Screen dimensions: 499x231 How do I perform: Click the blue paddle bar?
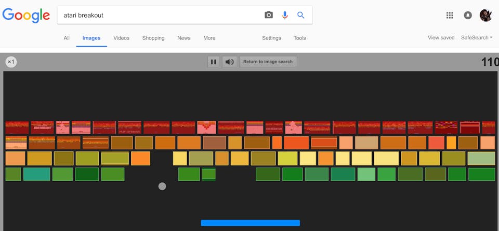tap(250, 223)
